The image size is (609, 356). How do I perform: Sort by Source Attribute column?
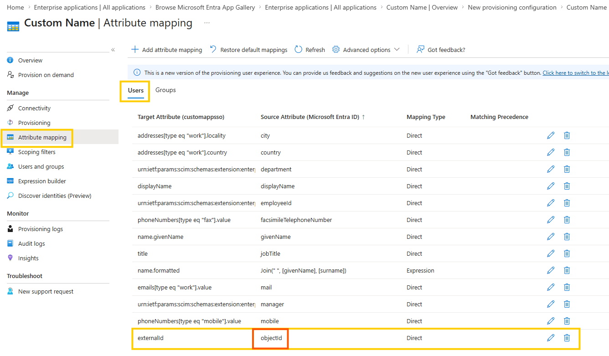click(x=313, y=117)
